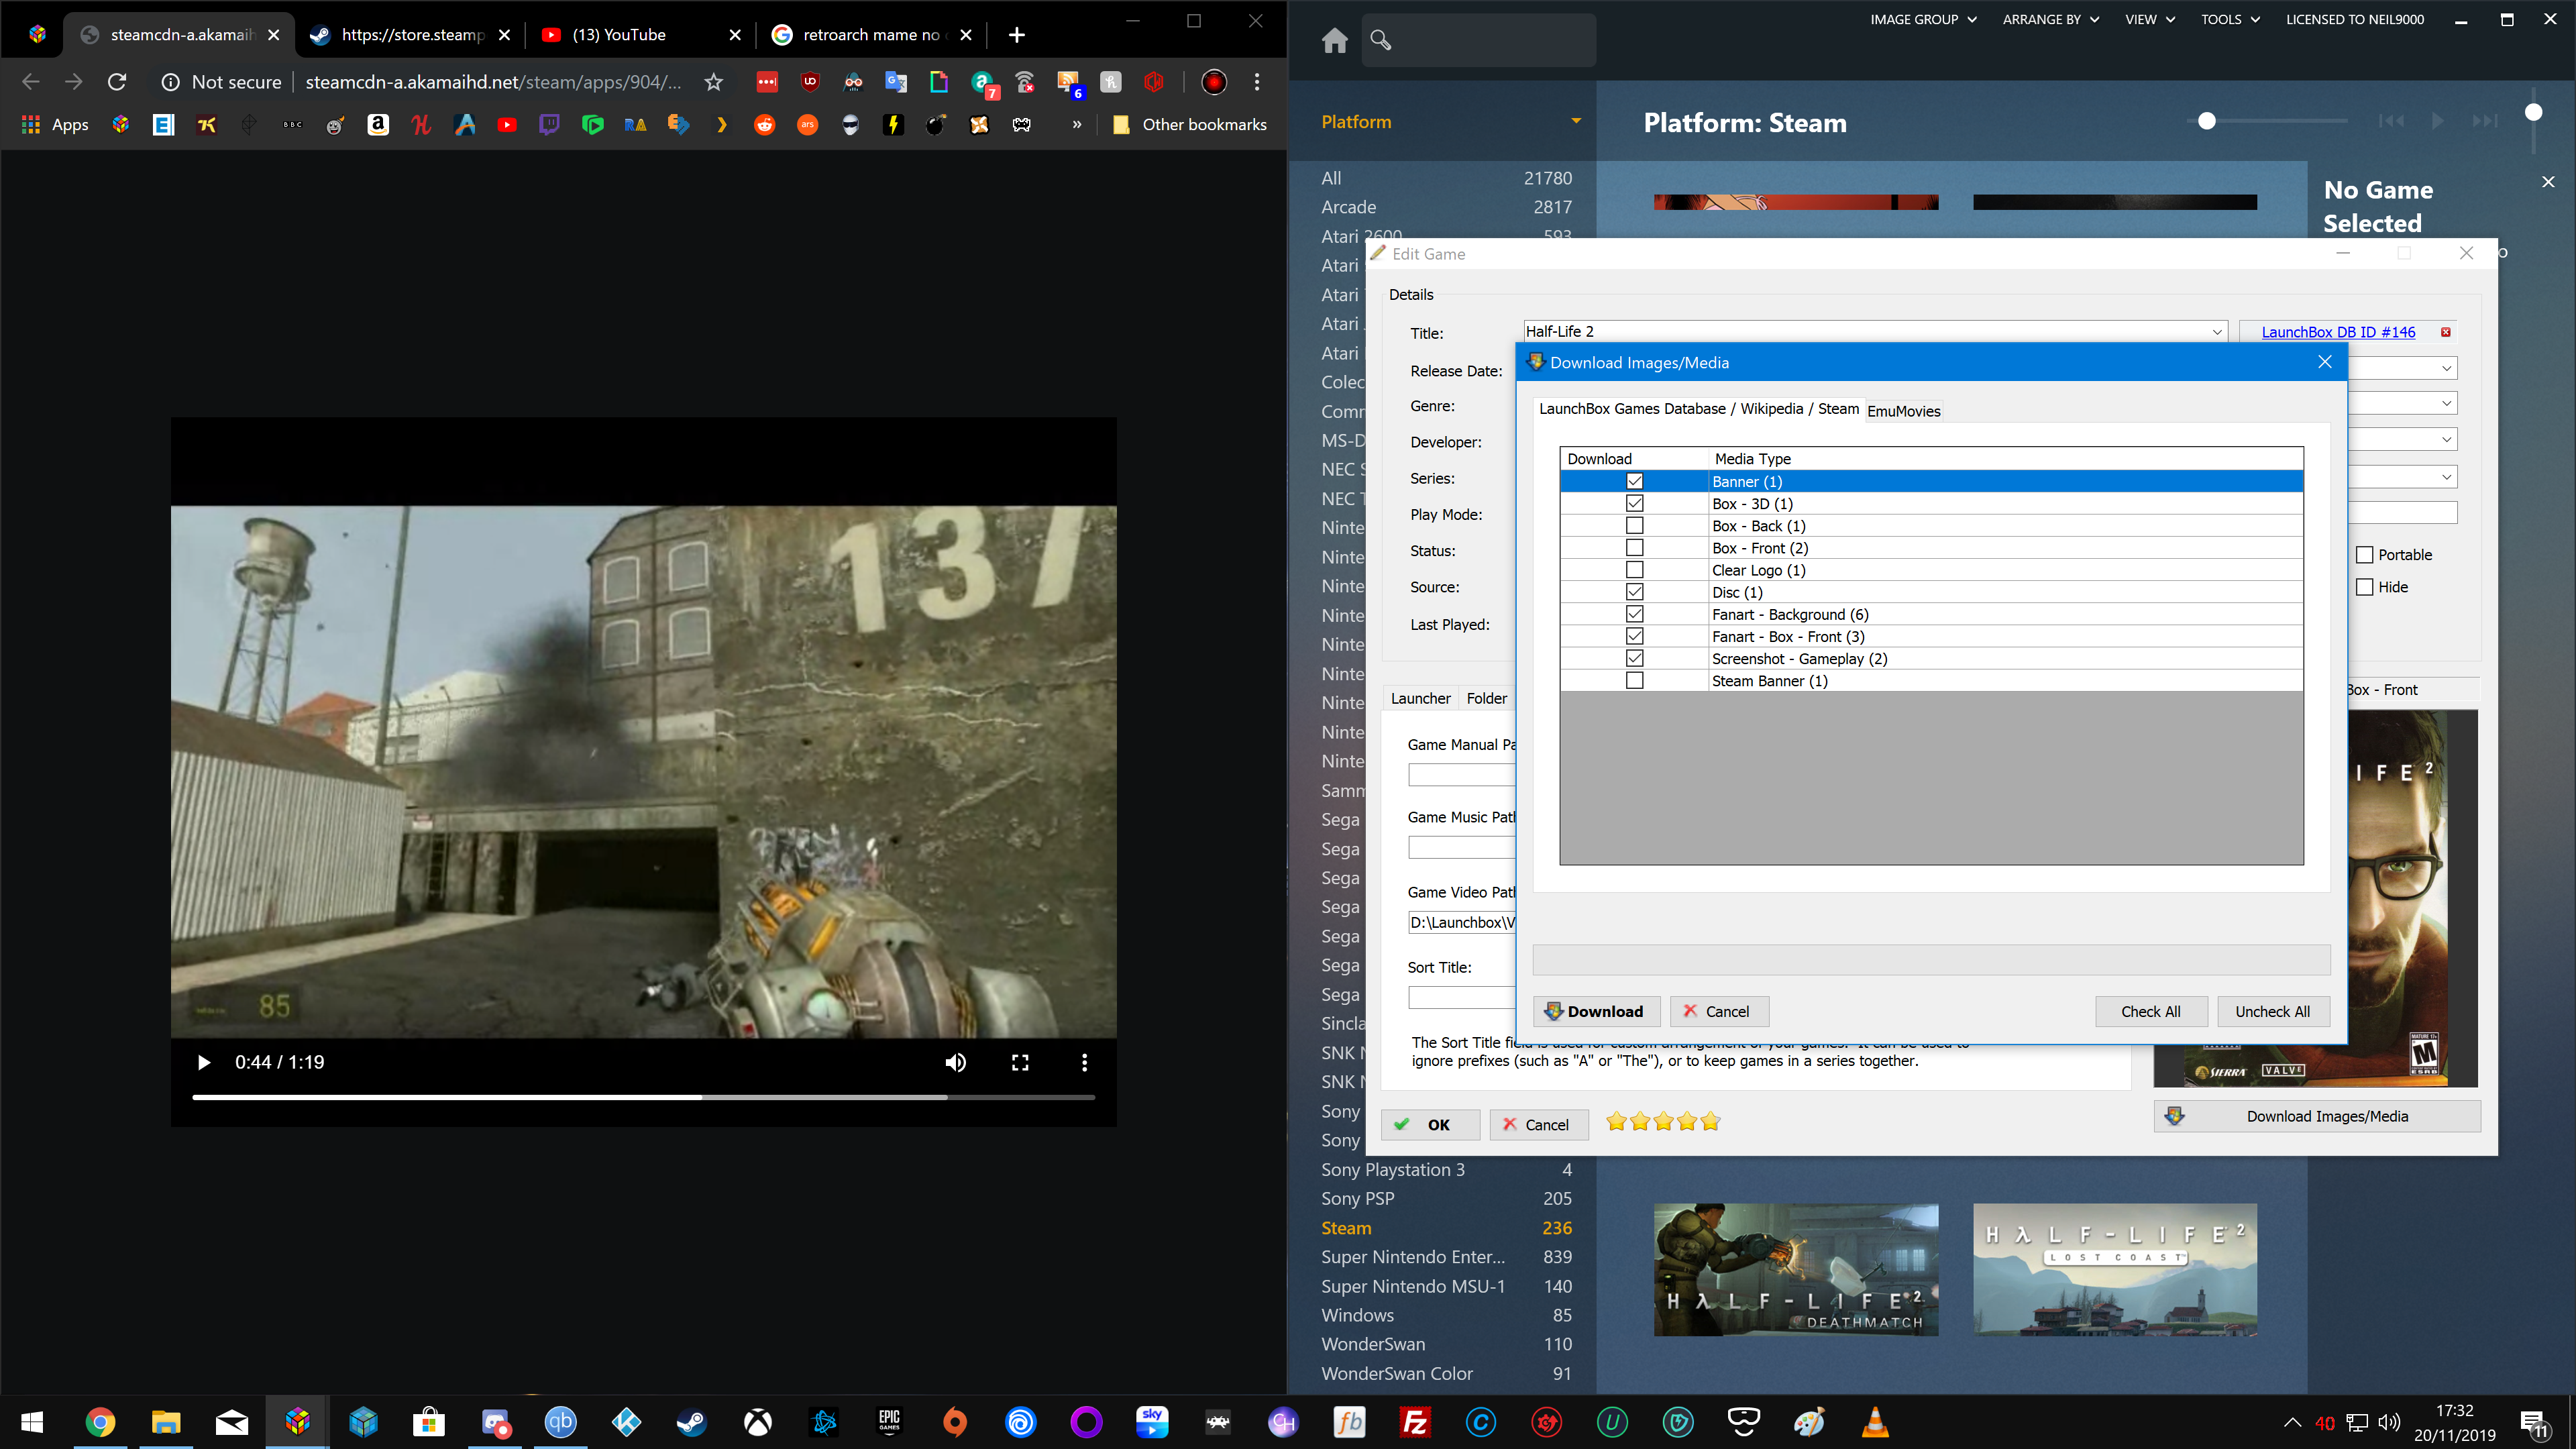Click the LaunchBox search magnifier icon
This screenshot has width=2576, height=1449.
coord(1381,40)
